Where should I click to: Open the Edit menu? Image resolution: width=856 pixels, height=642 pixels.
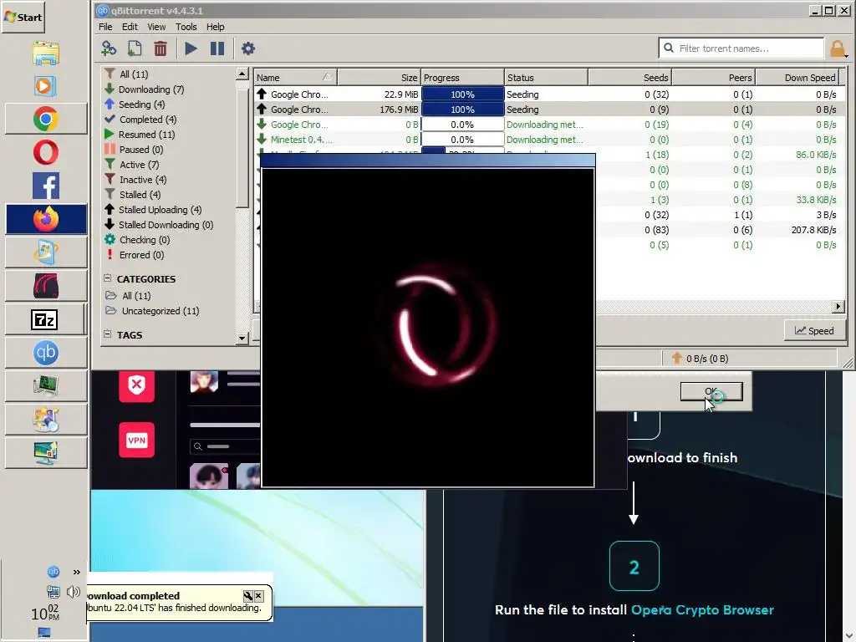point(130,27)
